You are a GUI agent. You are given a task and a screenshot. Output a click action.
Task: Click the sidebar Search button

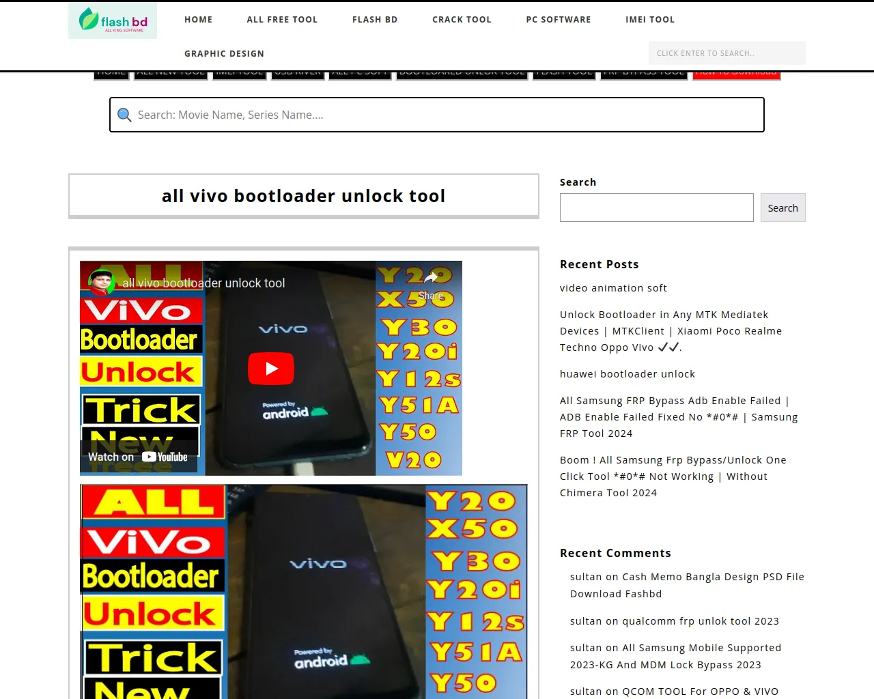783,208
